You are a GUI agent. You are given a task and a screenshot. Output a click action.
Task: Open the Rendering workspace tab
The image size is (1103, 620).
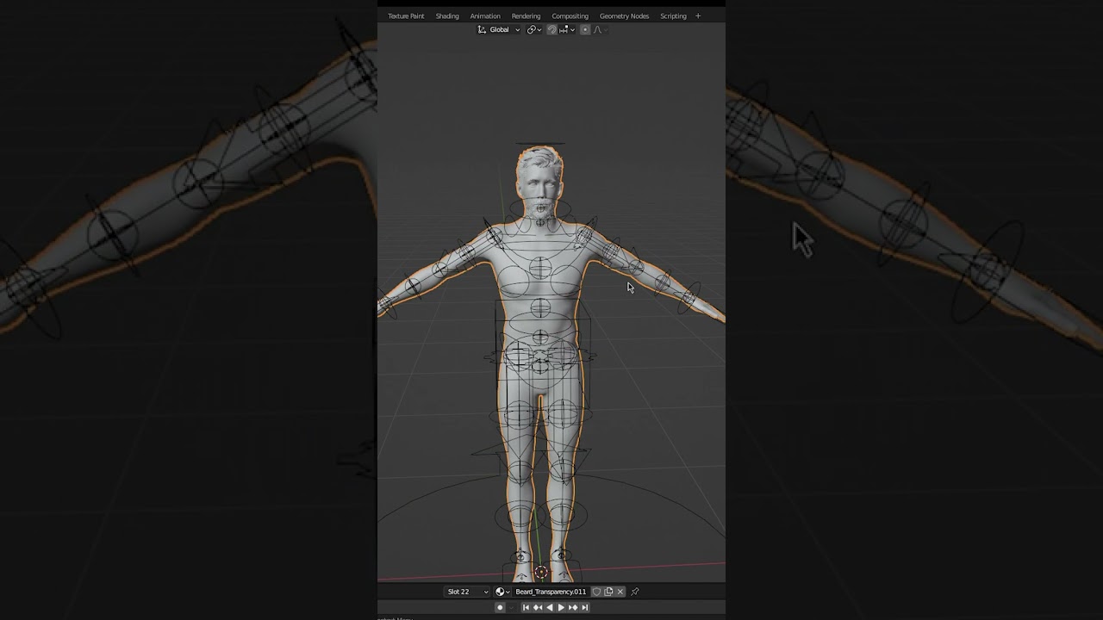[x=526, y=15]
